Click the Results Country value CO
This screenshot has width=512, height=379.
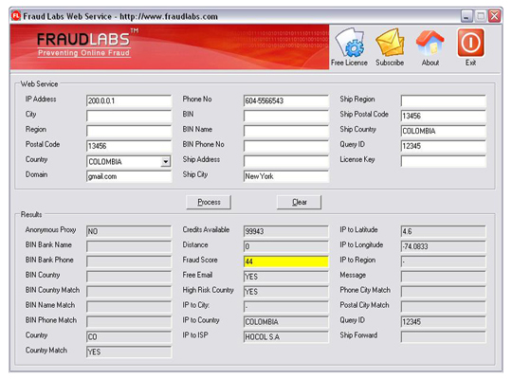click(x=129, y=337)
